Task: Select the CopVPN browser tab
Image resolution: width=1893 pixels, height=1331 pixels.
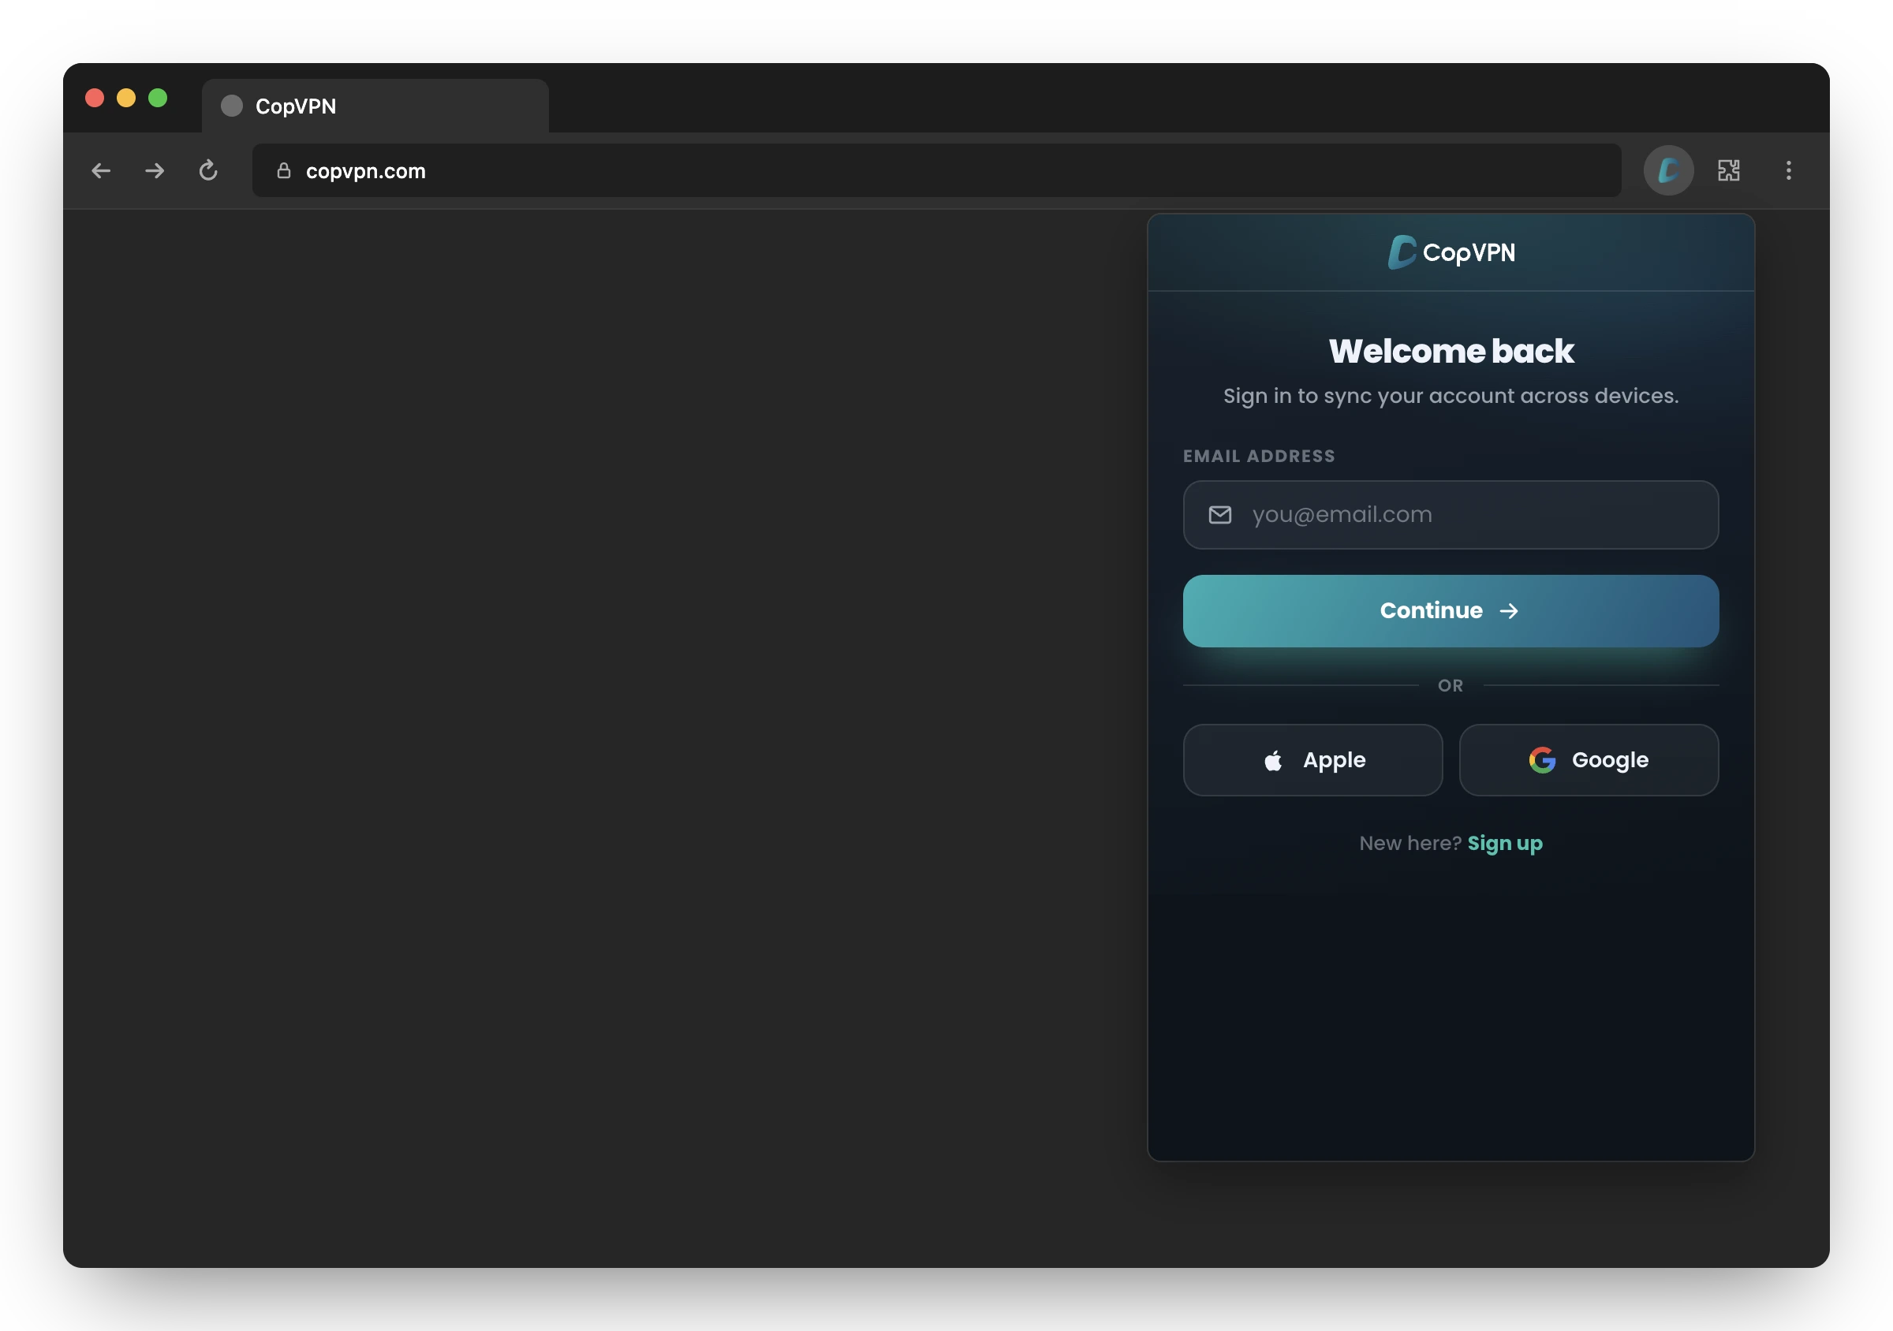Action: [375, 106]
